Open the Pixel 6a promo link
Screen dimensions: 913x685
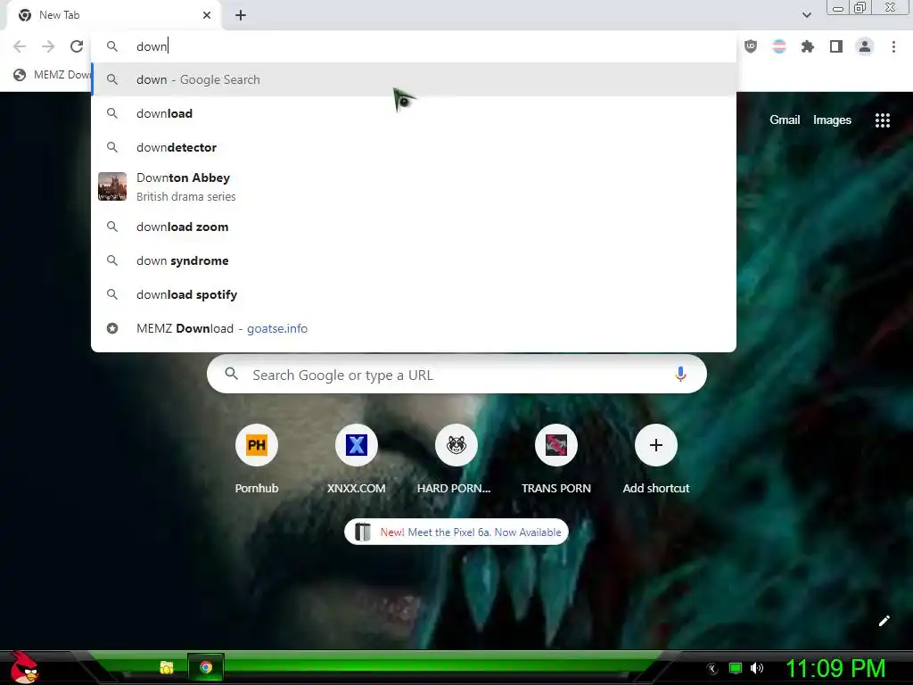pyautogui.click(x=456, y=532)
